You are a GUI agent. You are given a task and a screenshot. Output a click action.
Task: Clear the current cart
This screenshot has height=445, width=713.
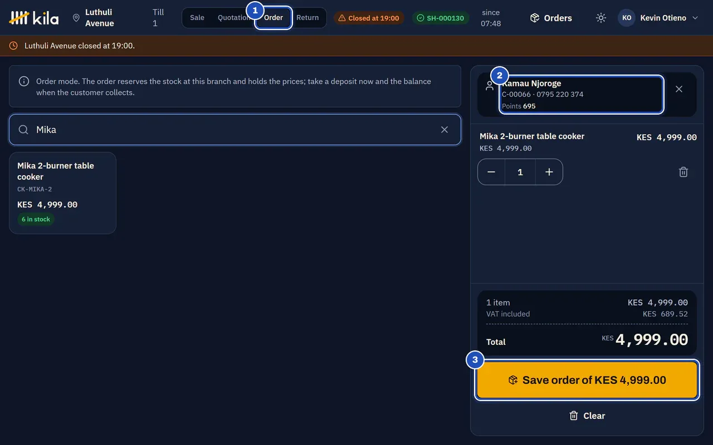pos(587,416)
